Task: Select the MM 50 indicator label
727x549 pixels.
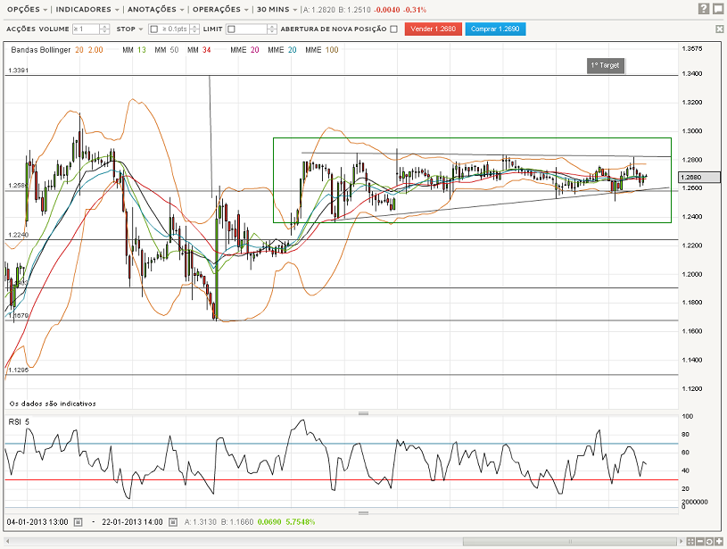Action: point(167,50)
